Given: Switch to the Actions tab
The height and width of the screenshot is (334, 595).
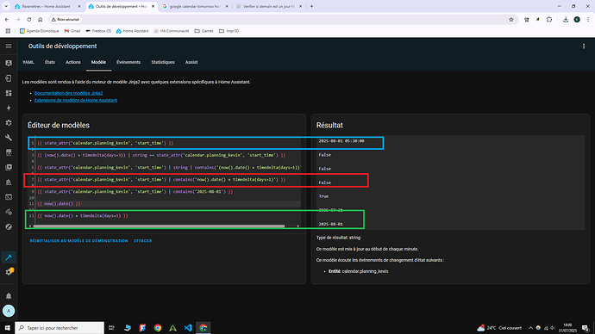Looking at the screenshot, I should 72,62.
